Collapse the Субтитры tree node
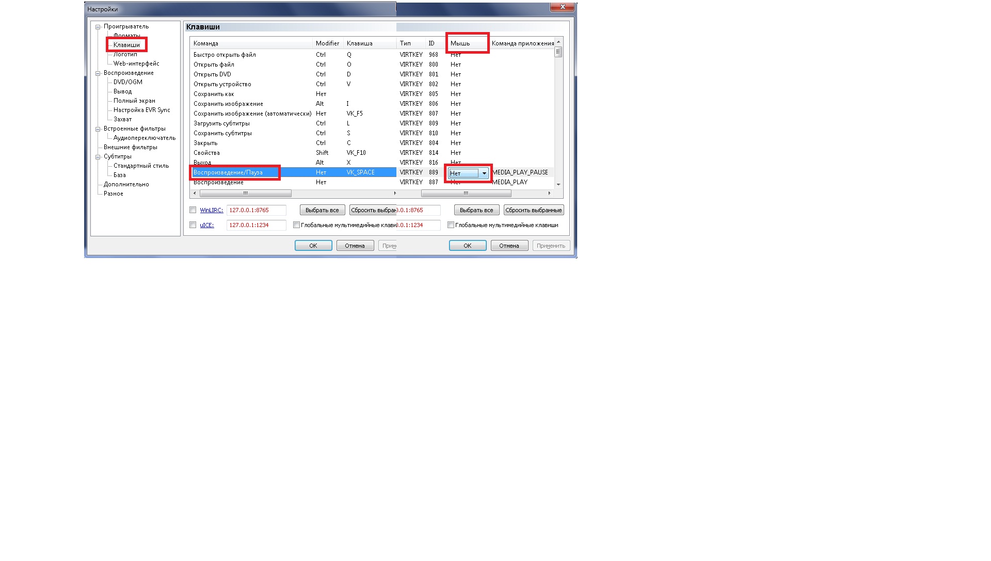Viewport: 991px width, 561px height. point(98,157)
